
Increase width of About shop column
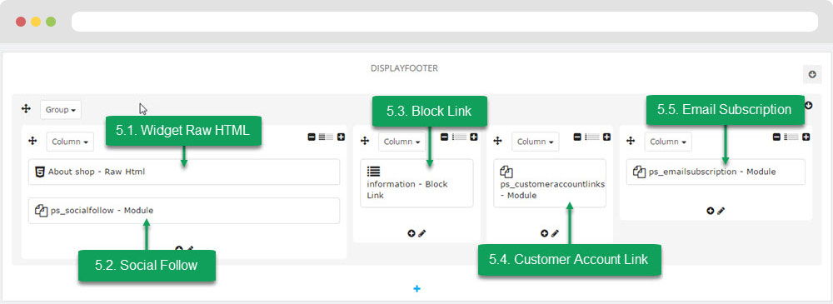pyautogui.click(x=341, y=137)
